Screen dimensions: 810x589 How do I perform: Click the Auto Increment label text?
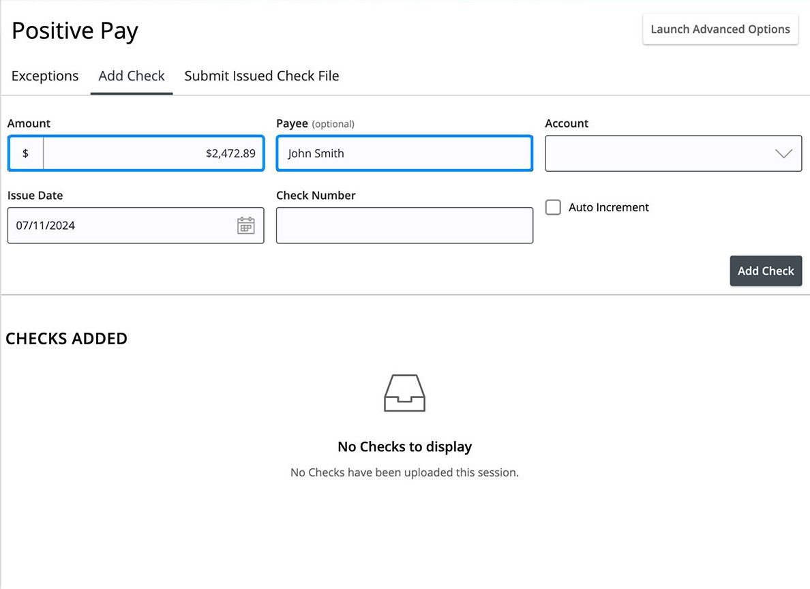click(x=609, y=207)
